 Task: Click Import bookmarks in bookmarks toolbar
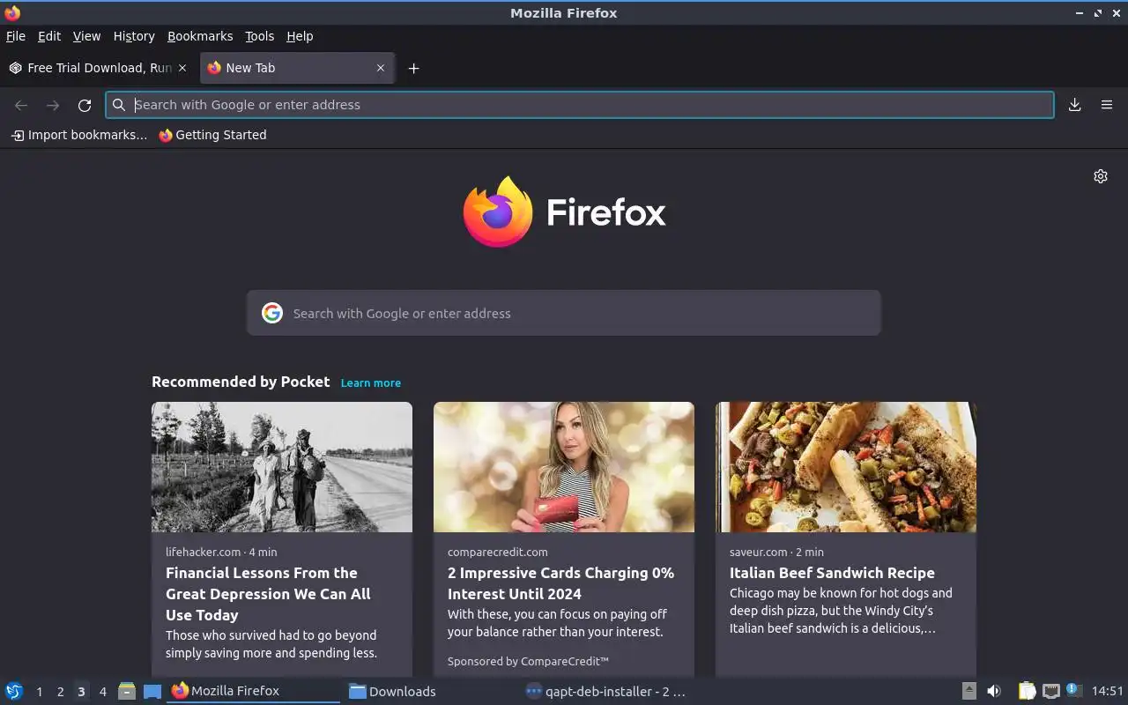pos(79,135)
